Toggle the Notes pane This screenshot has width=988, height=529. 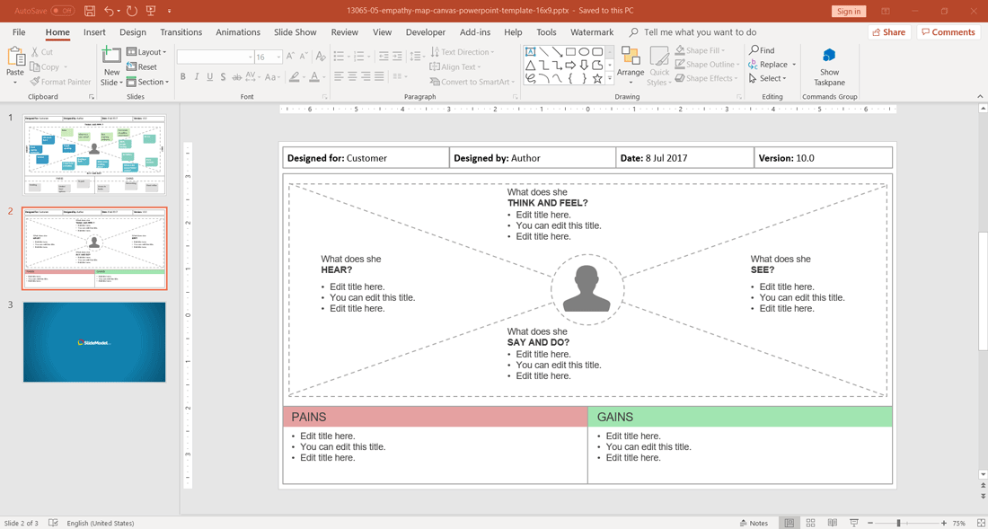click(754, 523)
